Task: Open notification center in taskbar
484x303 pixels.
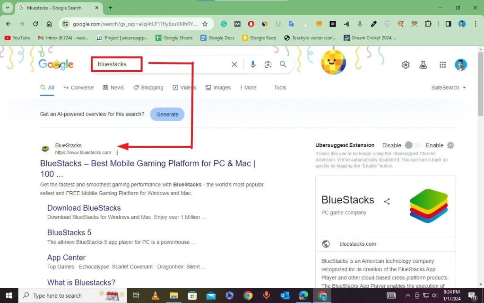Action: 472,295
